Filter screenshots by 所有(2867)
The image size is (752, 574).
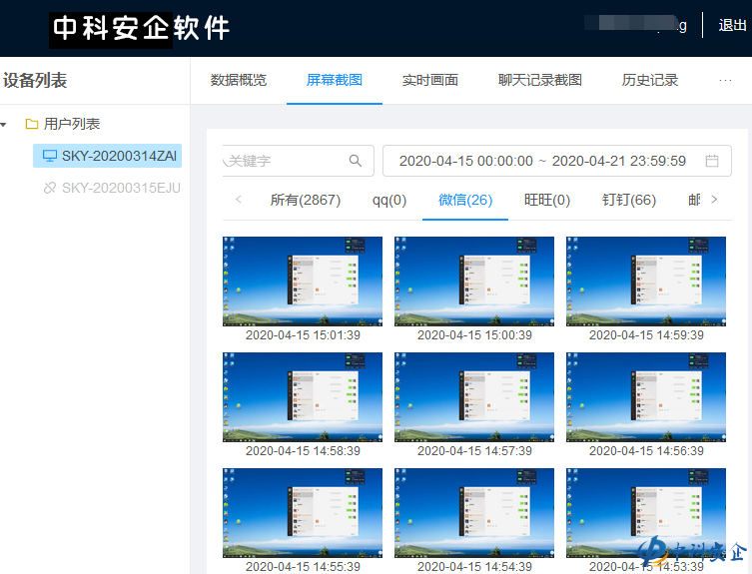[x=306, y=200]
